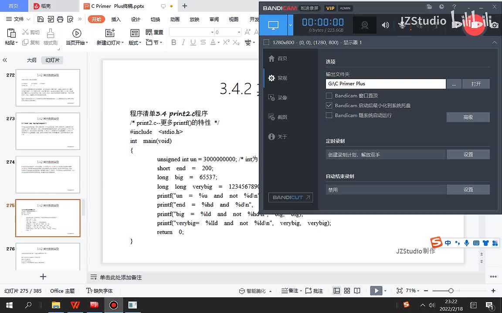
Task: Apply Superscript formatting
Action: (x=226, y=43)
